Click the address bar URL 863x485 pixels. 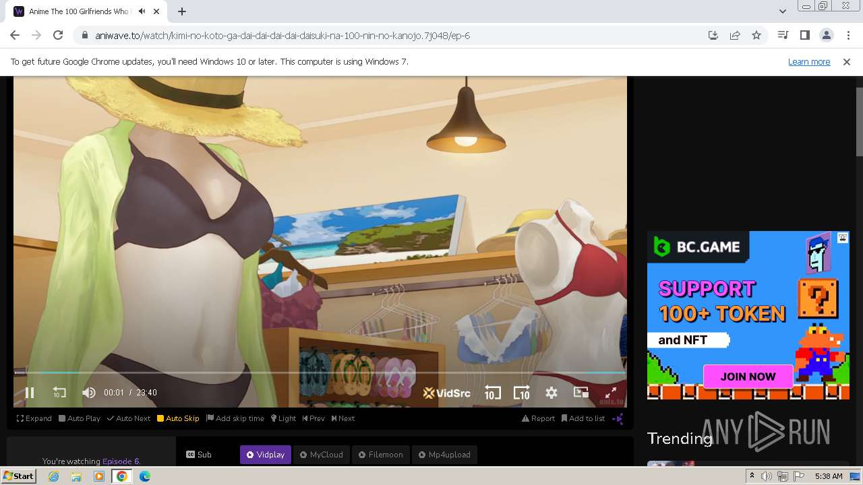pos(282,36)
